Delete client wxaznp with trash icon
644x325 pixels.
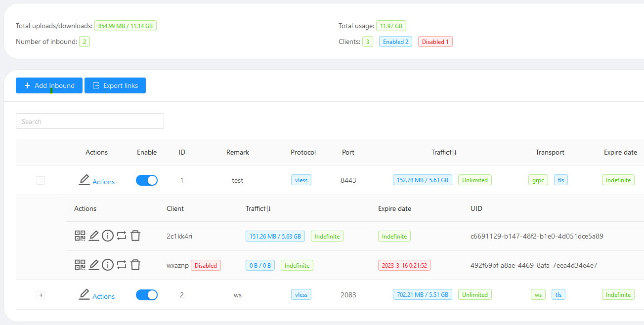click(x=135, y=265)
